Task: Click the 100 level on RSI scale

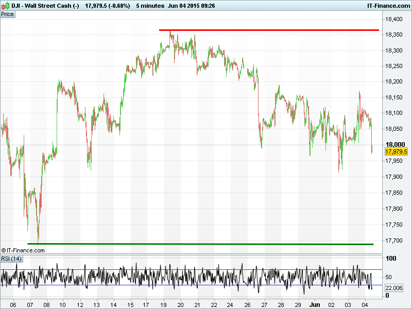Action: tap(391, 259)
